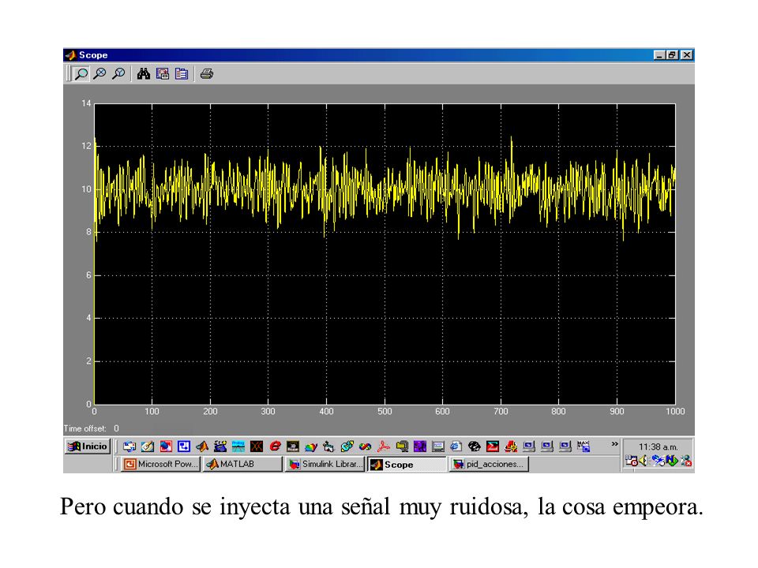Click the colorful infinity-loop quick launch icon
Screen dimensions: 758x568
365,447
